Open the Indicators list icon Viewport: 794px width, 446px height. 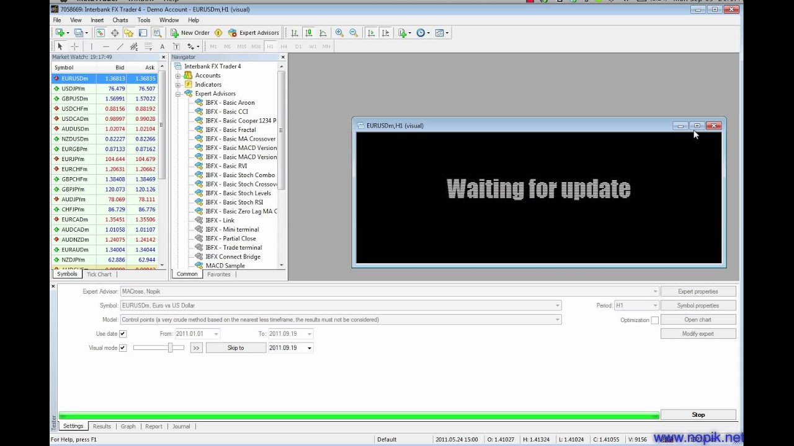[x=403, y=33]
